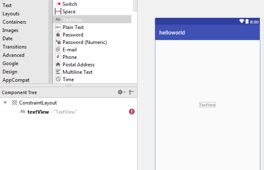Click the helloworld app bar title
The width and height of the screenshot is (264, 170).
(172, 32)
